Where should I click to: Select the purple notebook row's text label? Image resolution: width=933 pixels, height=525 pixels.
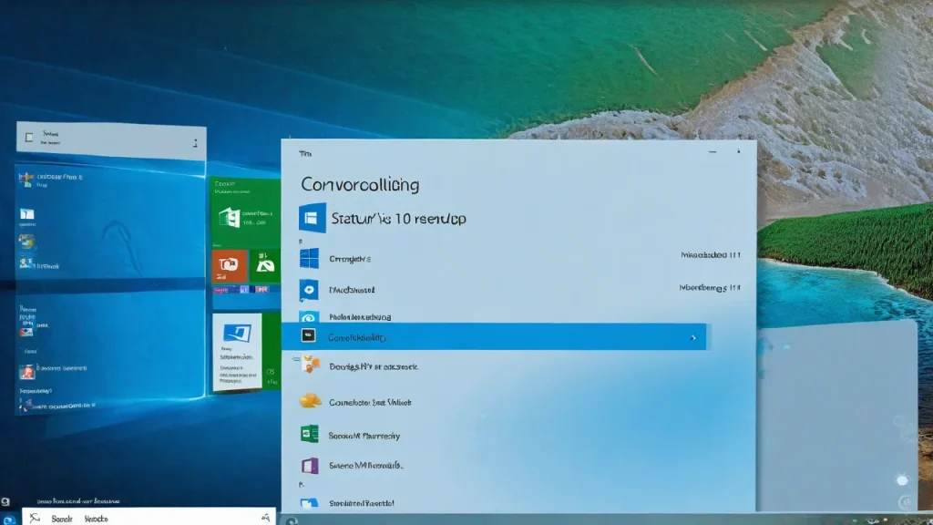point(366,466)
